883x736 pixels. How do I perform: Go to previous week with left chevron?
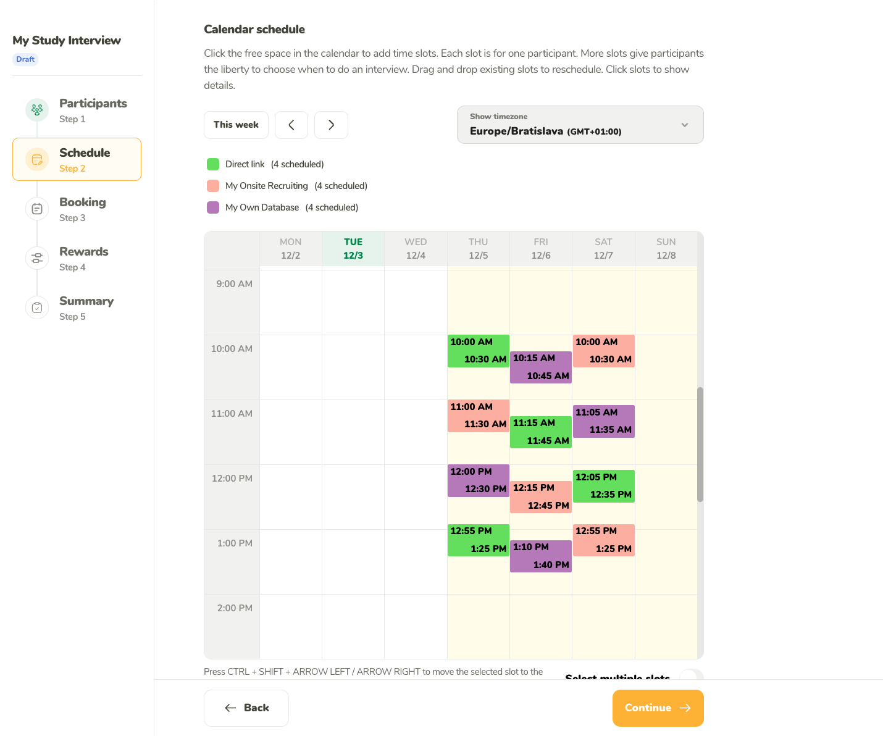291,125
